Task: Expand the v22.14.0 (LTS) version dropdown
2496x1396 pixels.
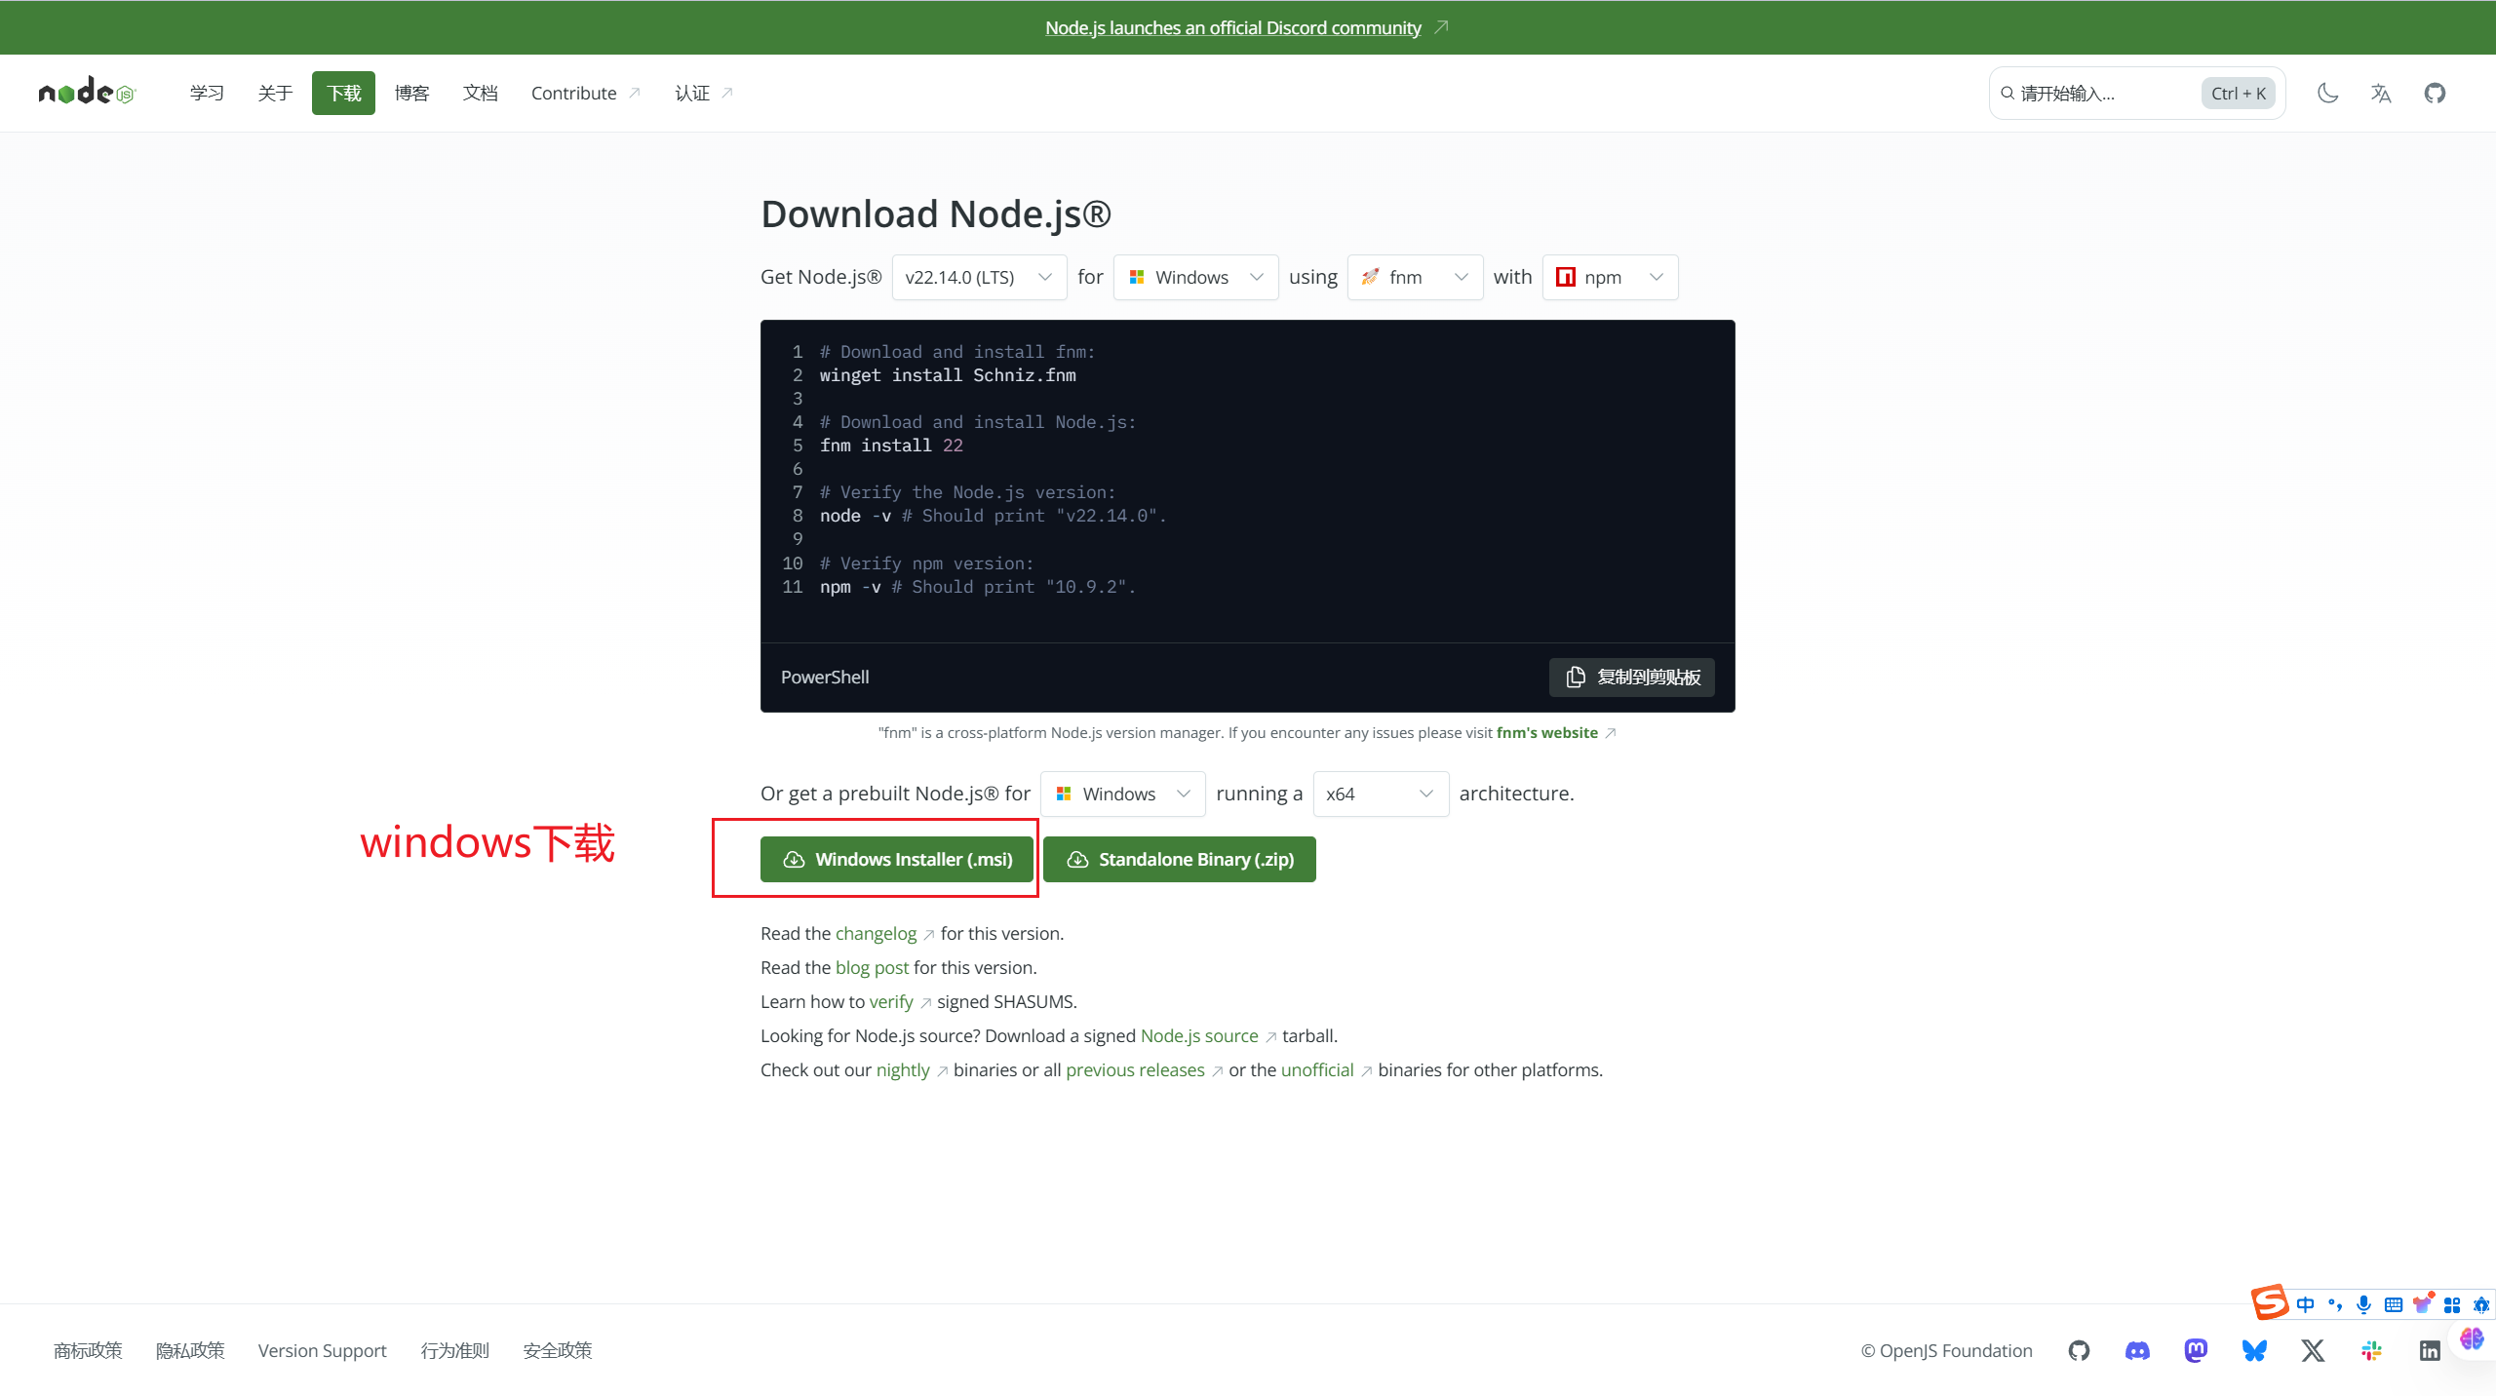Action: point(978,277)
